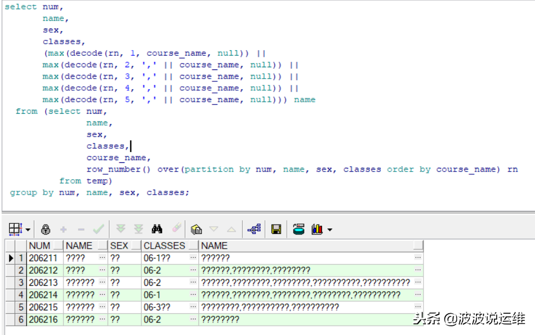Search results using the Find binoculars icon

[157, 229]
